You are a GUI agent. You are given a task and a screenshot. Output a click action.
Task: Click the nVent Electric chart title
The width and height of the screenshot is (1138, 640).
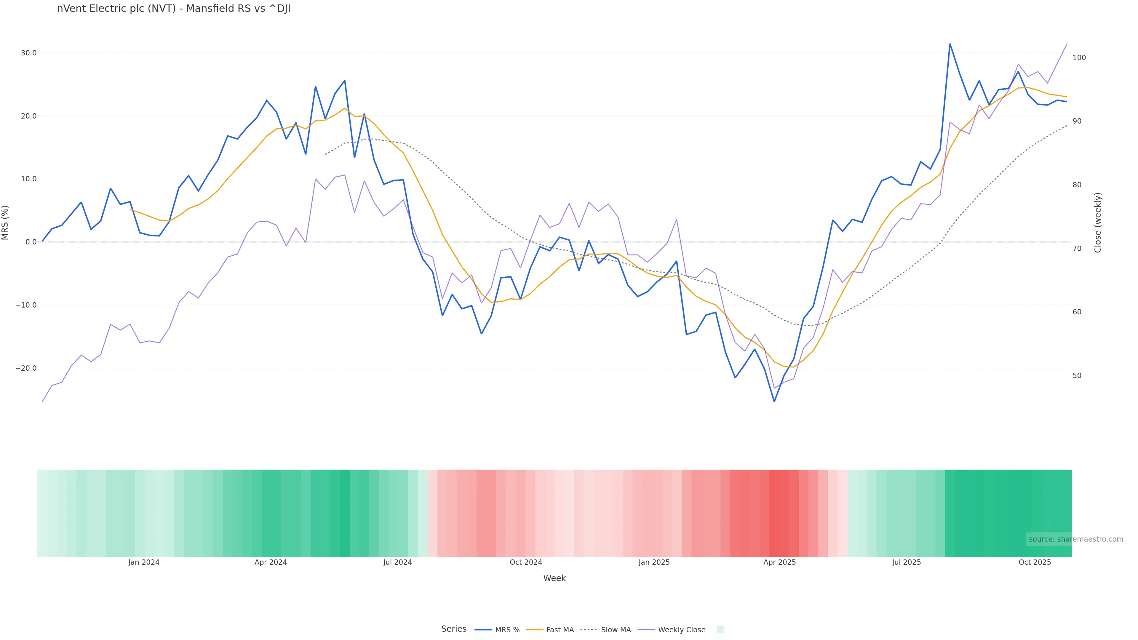[x=174, y=9]
